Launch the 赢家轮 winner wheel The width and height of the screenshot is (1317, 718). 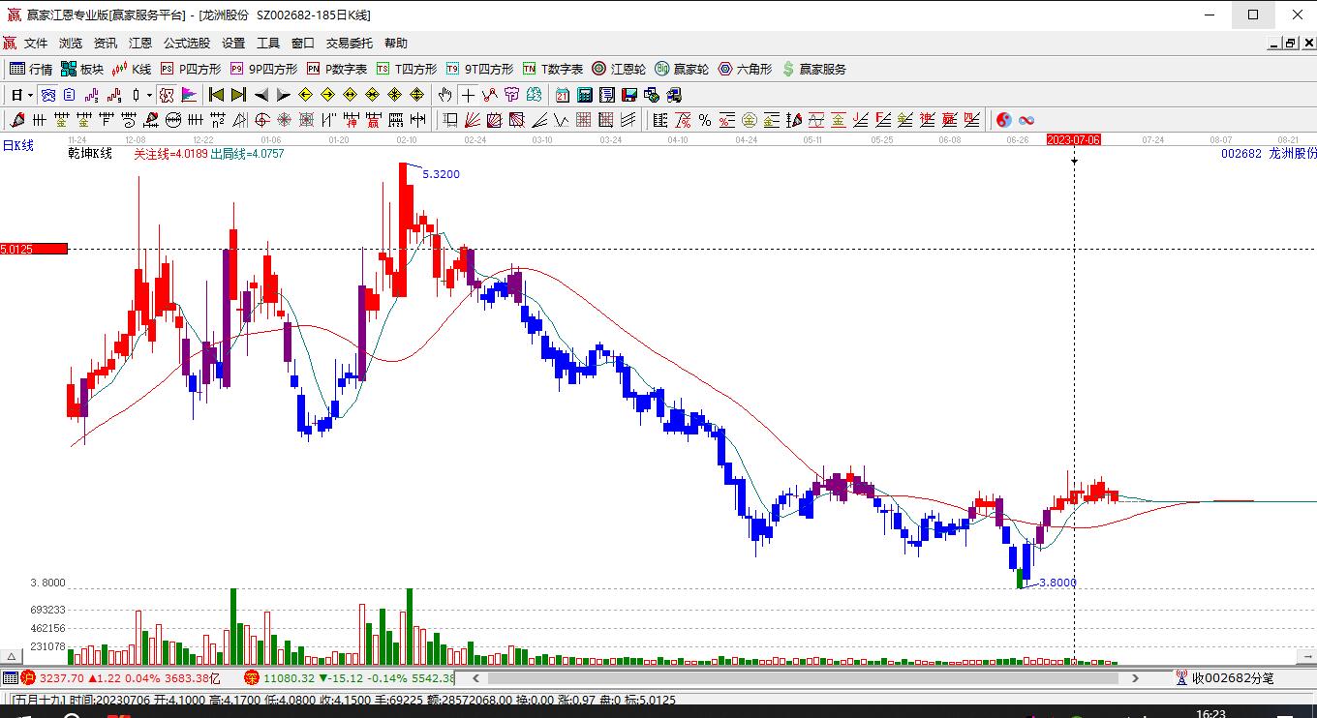(682, 69)
